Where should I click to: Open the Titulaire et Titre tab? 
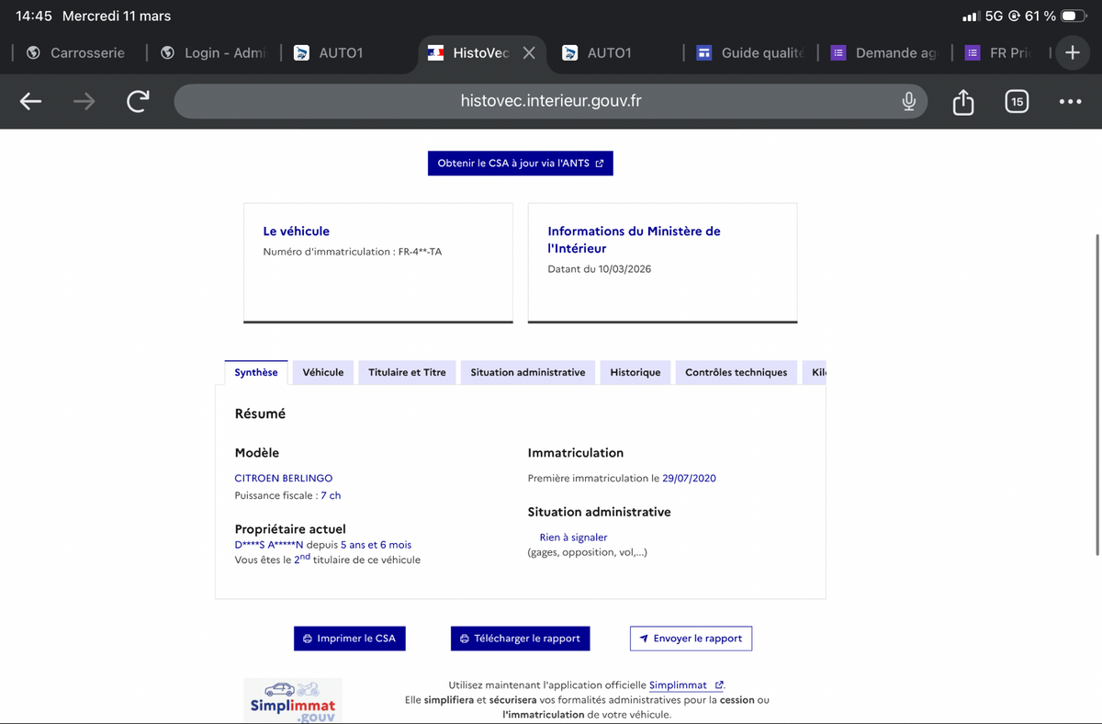(x=407, y=372)
